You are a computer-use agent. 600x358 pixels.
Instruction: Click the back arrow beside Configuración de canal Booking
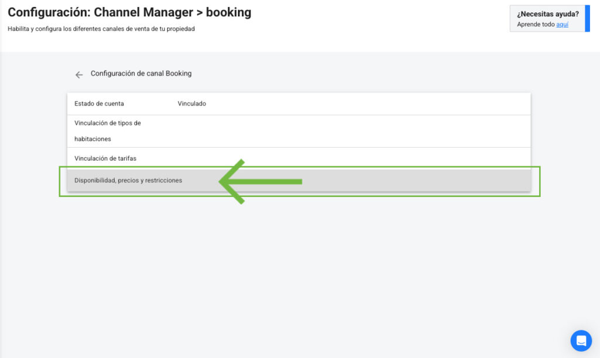click(79, 75)
